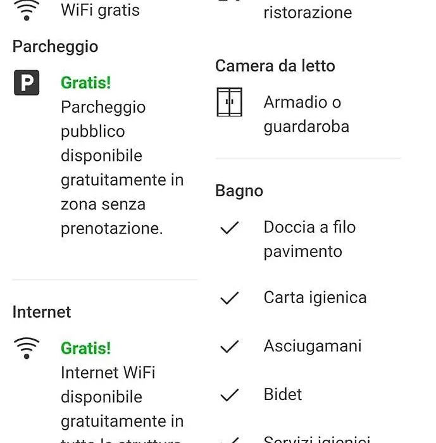Click the WiFi icon under Internet
Screen dimensions: 436x443
click(27, 348)
